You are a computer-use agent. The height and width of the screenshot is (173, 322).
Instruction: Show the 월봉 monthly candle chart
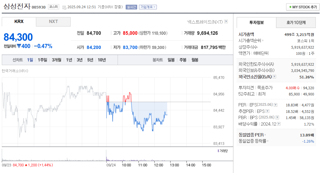point(195,60)
